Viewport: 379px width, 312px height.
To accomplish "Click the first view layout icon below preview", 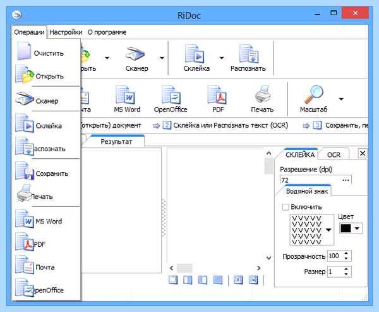I will pyautogui.click(x=173, y=280).
